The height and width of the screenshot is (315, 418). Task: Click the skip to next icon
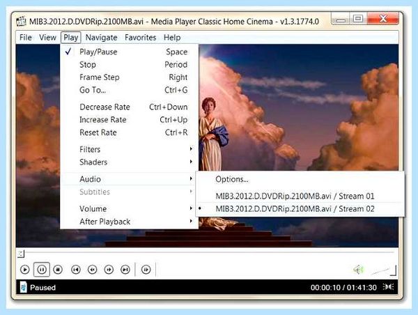[125, 270]
